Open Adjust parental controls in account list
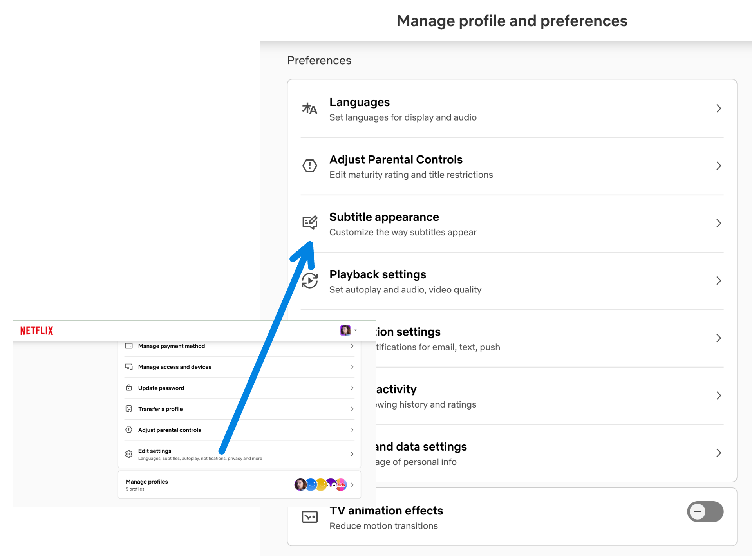 pos(170,430)
